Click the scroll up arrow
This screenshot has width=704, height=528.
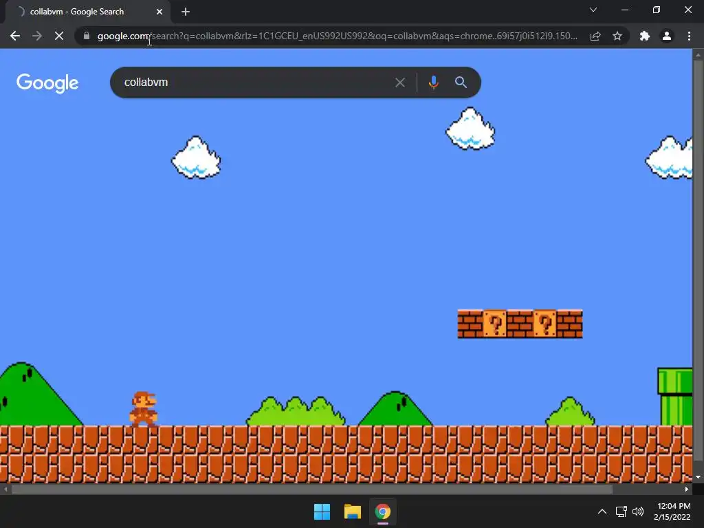click(698, 55)
